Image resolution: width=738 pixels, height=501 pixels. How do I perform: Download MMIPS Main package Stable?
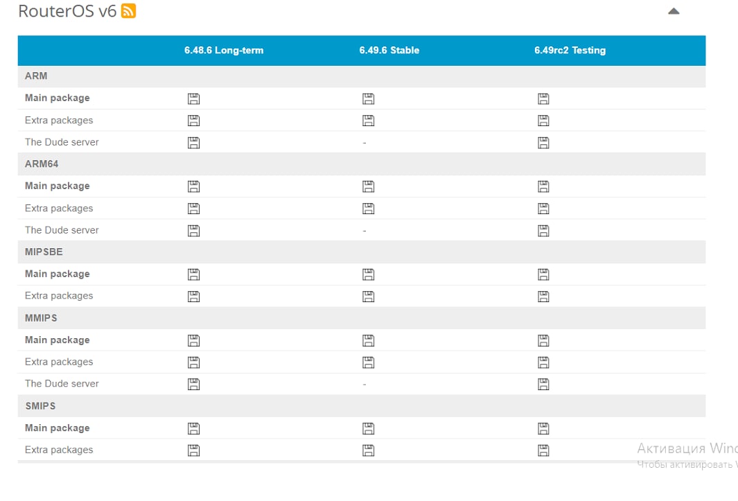point(369,340)
